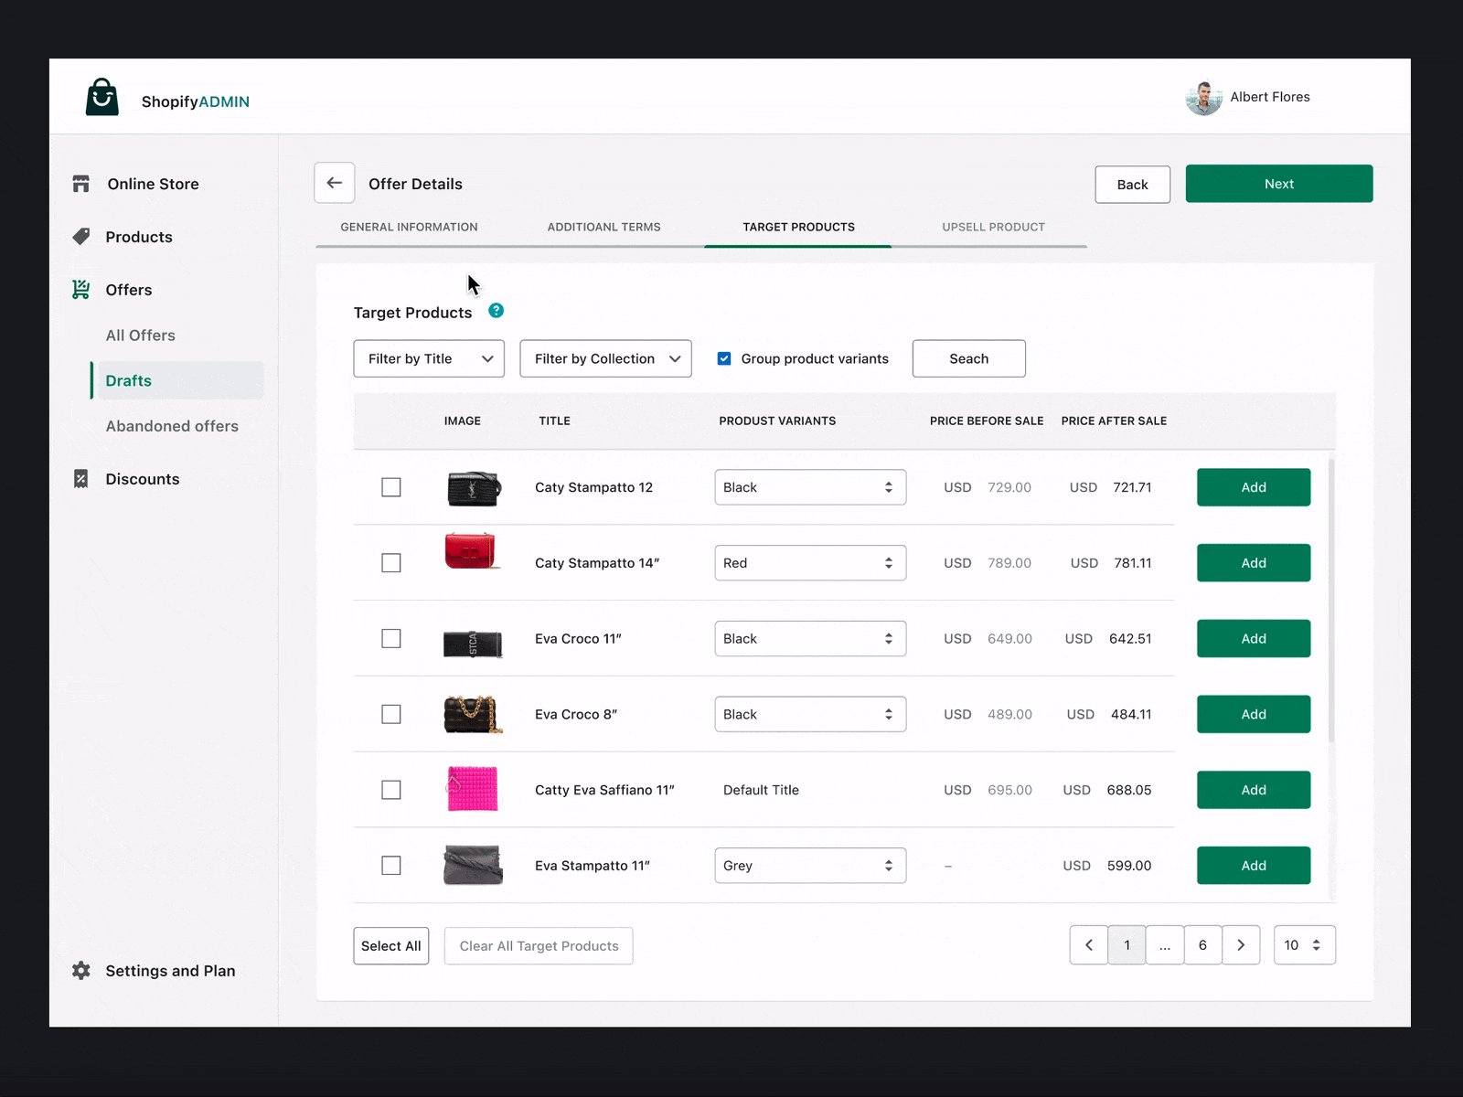Open the Caty Stampatto 12 bag thumbnail
Screen dimensions: 1463x1097
(474, 488)
